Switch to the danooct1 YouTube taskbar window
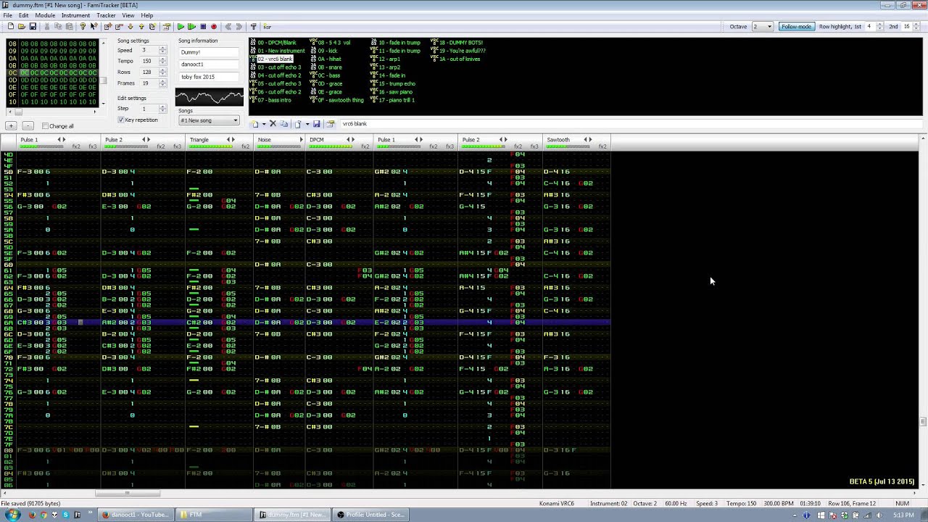Screen dimensions: 928x522 pos(136,515)
